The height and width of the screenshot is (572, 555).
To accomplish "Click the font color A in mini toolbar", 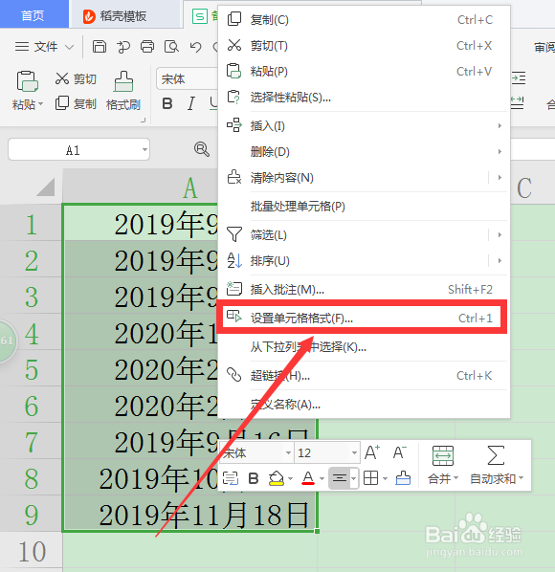I will [308, 478].
